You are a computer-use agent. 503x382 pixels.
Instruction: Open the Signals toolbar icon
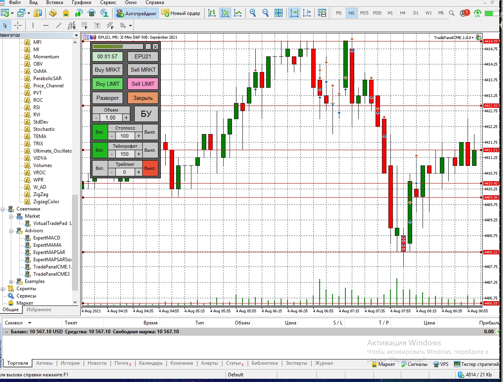79,13
